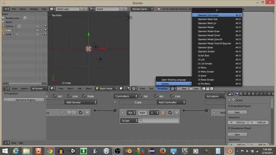Viewport: 276px width, 155px height.
Task: Open Unity icon in taskbar
Action: coord(72,151)
